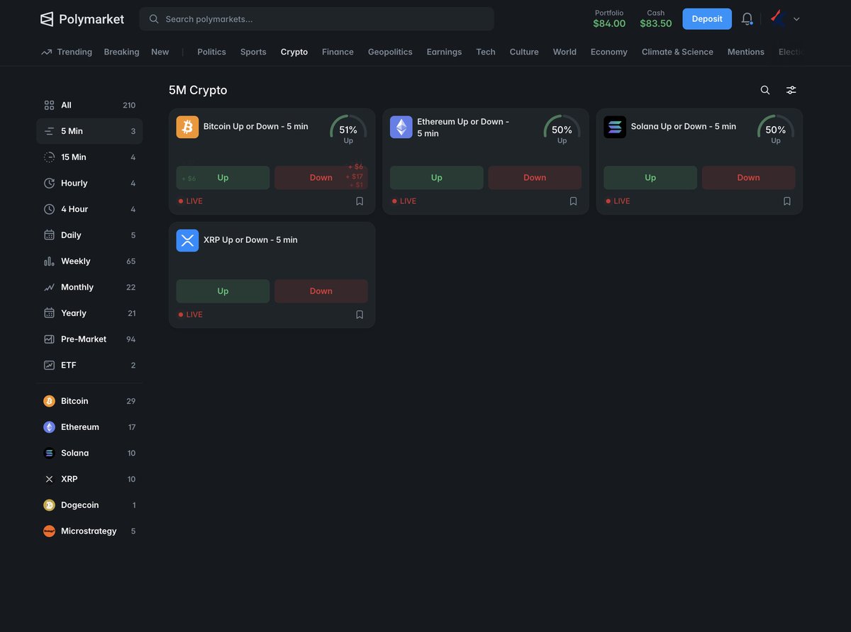Filter by Ethereum in sidebar
The height and width of the screenshot is (632, 851).
[x=89, y=427]
